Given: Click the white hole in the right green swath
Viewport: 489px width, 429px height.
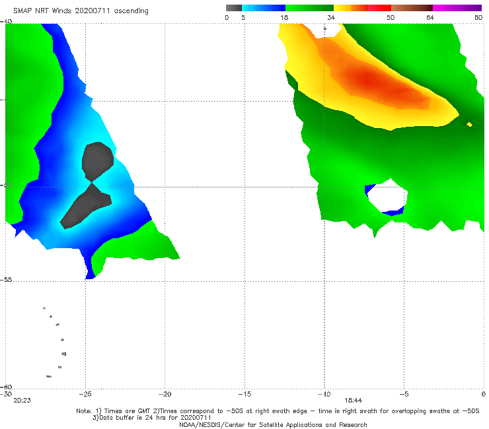Looking at the screenshot, I should click(387, 196).
